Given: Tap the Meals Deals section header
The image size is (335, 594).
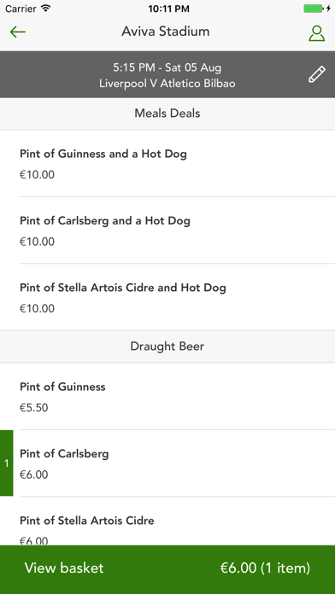Looking at the screenshot, I should coord(167,114).
